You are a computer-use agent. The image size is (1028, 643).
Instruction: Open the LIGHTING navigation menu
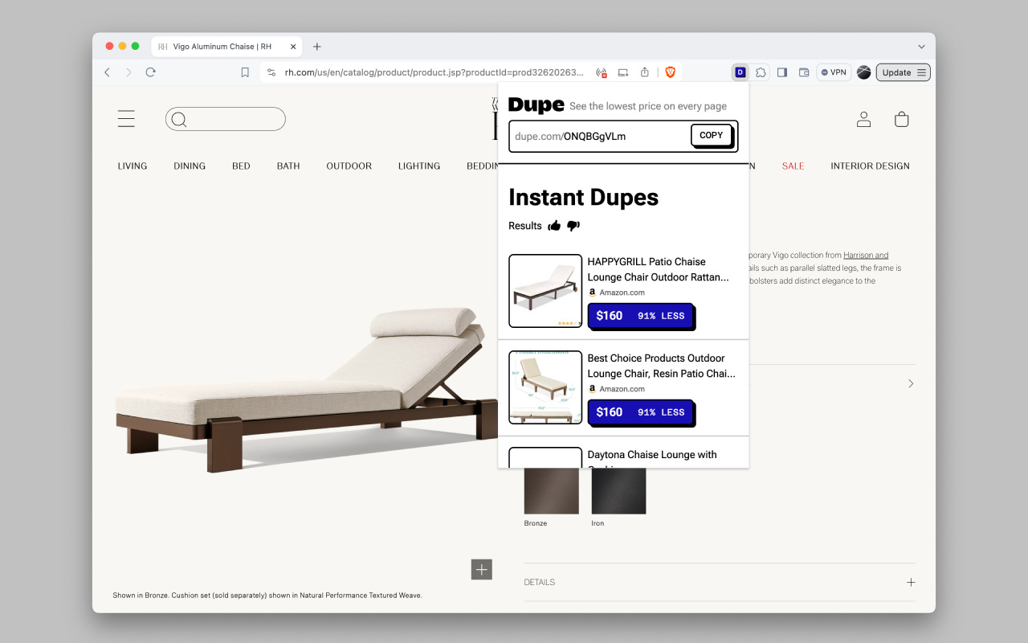tap(419, 166)
